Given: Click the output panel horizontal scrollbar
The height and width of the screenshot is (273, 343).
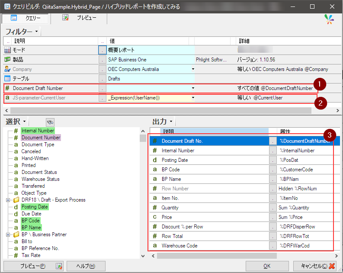Looking at the screenshot, I should pyautogui.click(x=217, y=256).
